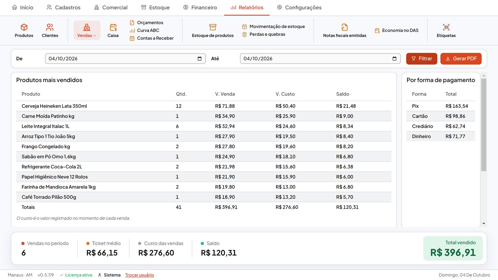Click the V. Venda column header
Image resolution: width=498 pixels, height=280 pixels.
pyautogui.click(x=225, y=94)
